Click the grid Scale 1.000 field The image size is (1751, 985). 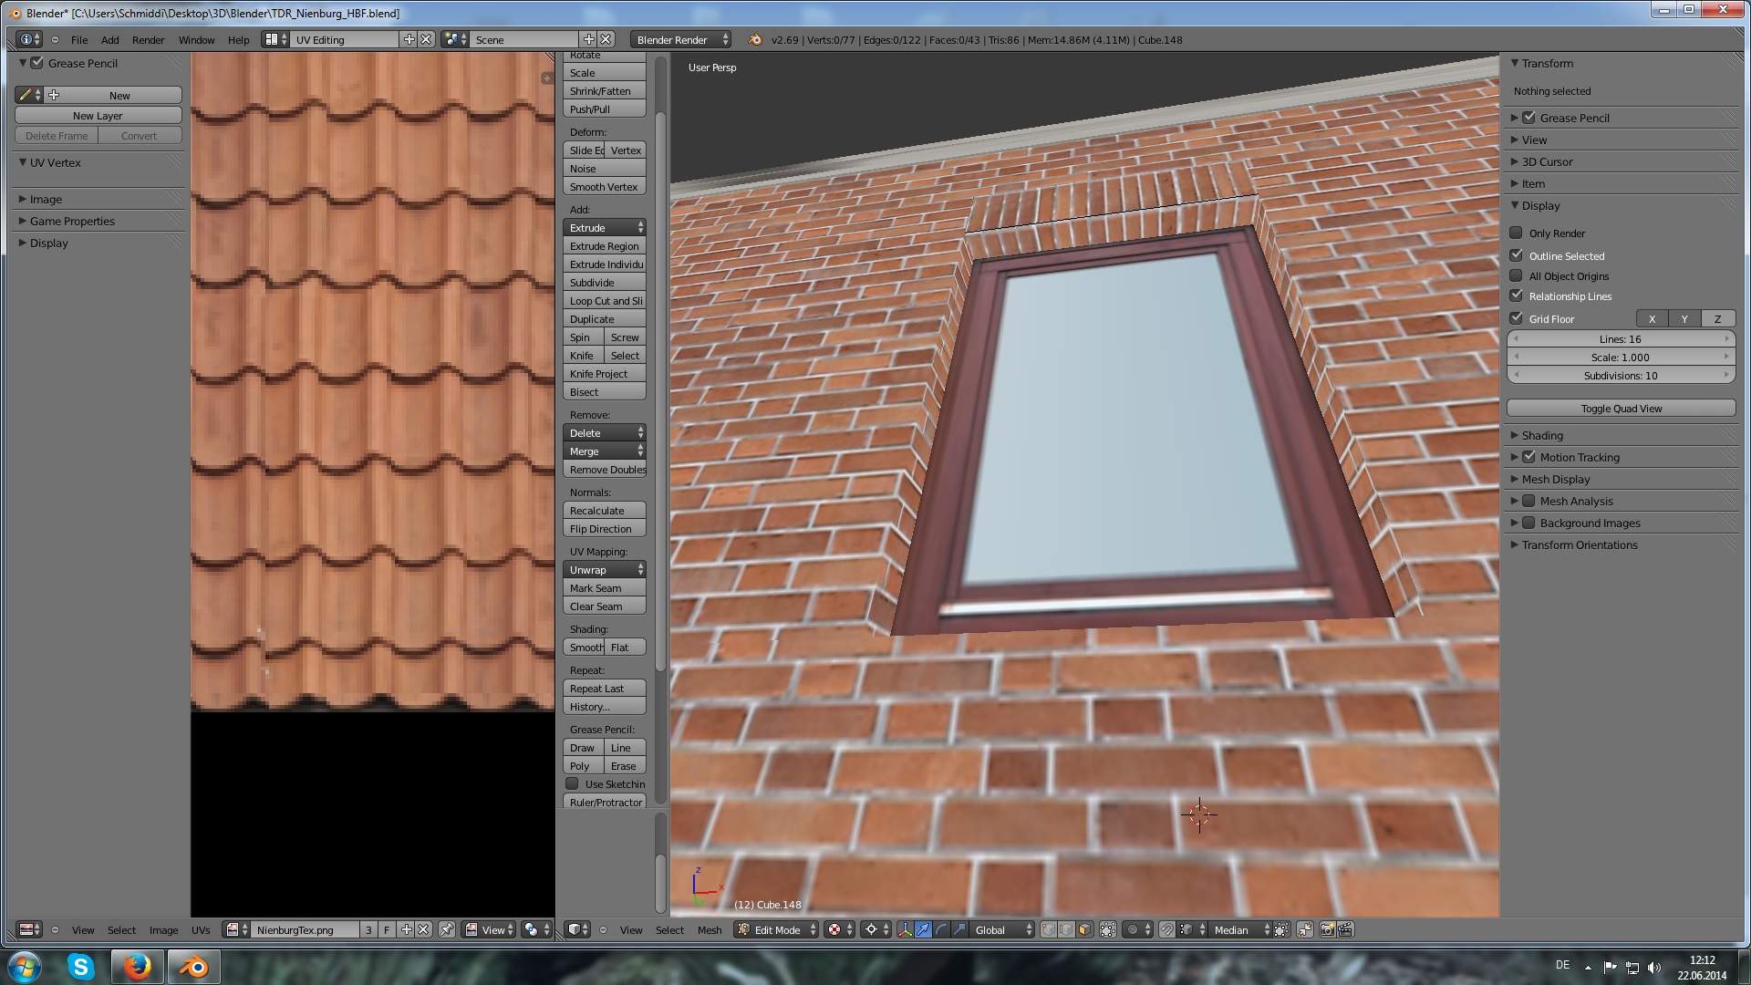pyautogui.click(x=1621, y=358)
